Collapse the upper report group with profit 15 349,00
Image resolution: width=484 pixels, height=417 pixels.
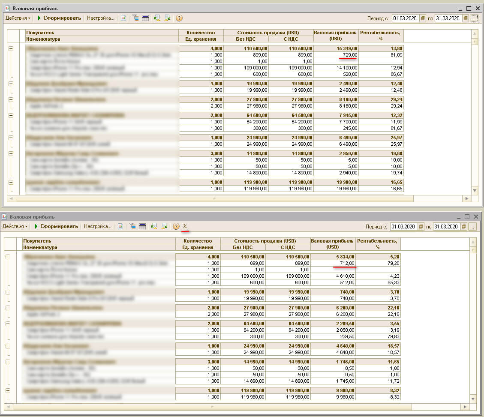pyautogui.click(x=11, y=49)
